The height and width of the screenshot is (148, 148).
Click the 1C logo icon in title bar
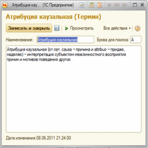5,5
